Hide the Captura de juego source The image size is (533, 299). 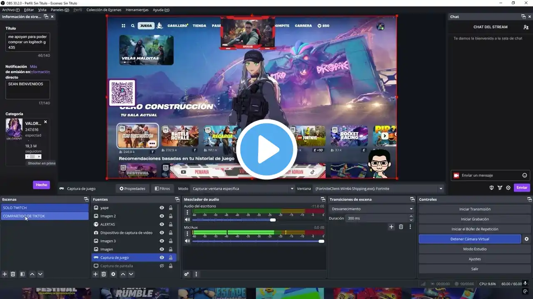[x=162, y=257]
